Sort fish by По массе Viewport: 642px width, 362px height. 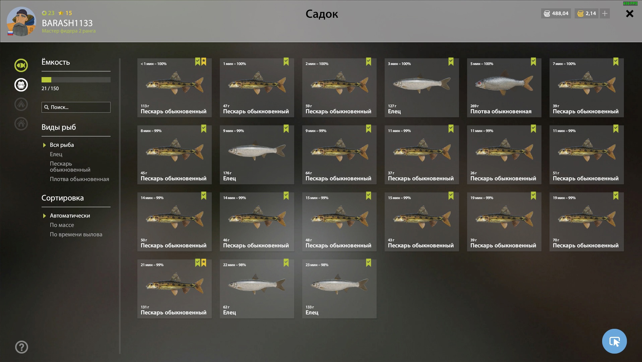pyautogui.click(x=62, y=225)
